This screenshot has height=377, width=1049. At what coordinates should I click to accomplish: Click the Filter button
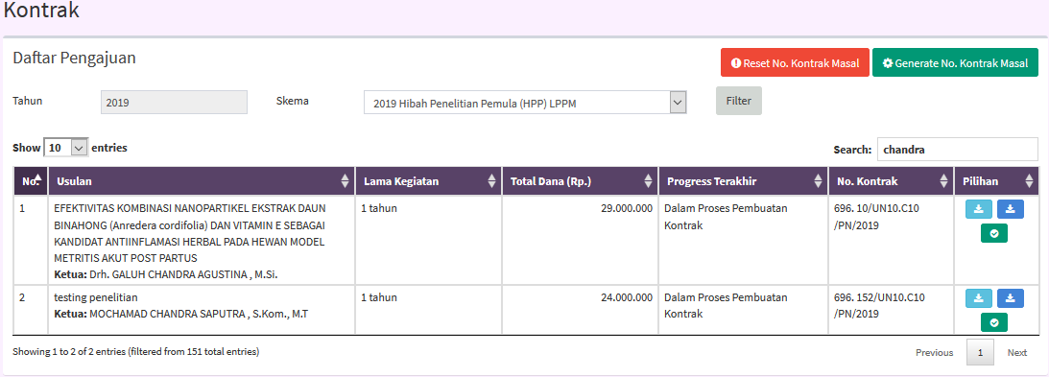tap(739, 101)
